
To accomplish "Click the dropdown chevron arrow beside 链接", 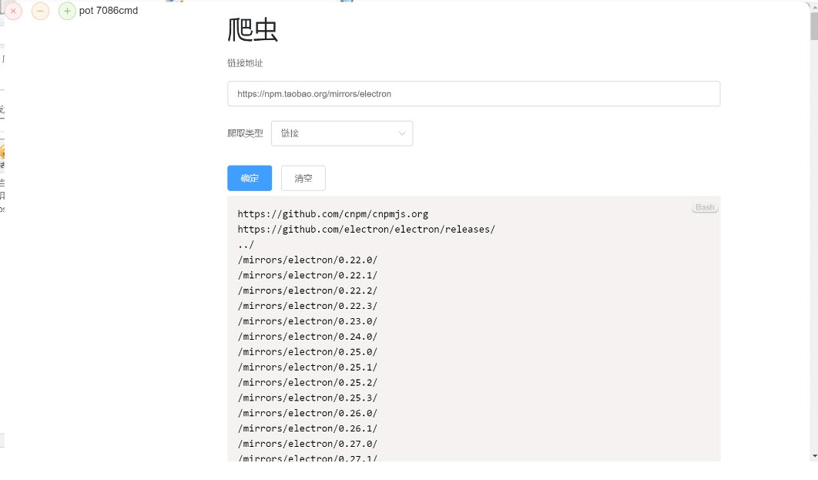I will (402, 133).
